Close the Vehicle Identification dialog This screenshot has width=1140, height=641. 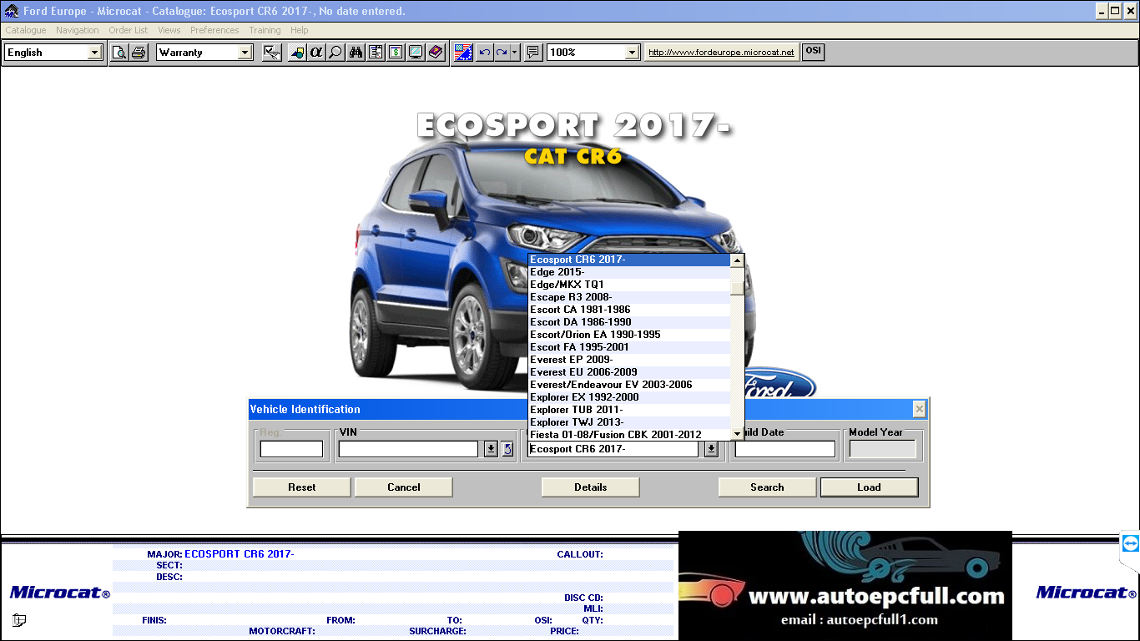[919, 409]
